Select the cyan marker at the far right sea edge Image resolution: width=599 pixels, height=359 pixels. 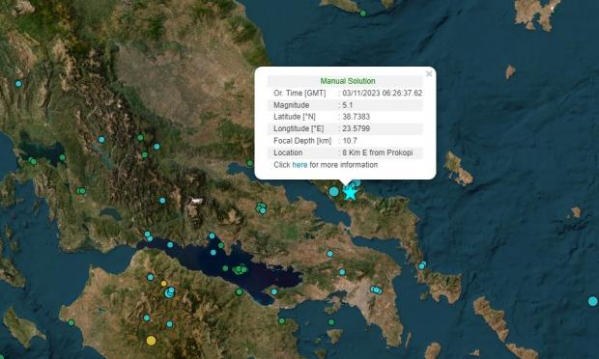pyautogui.click(x=593, y=301)
